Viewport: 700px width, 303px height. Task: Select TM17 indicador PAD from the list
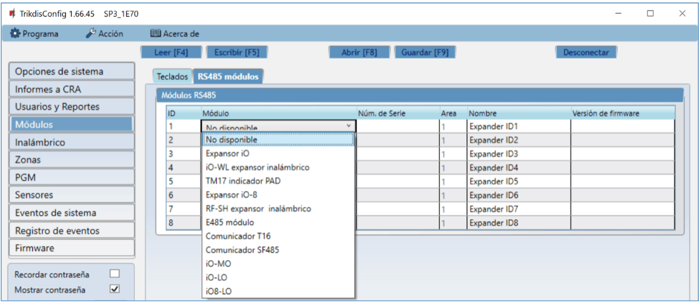click(243, 181)
